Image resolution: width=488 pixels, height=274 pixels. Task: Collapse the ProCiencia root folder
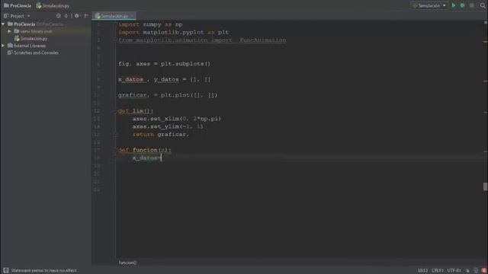[3, 24]
